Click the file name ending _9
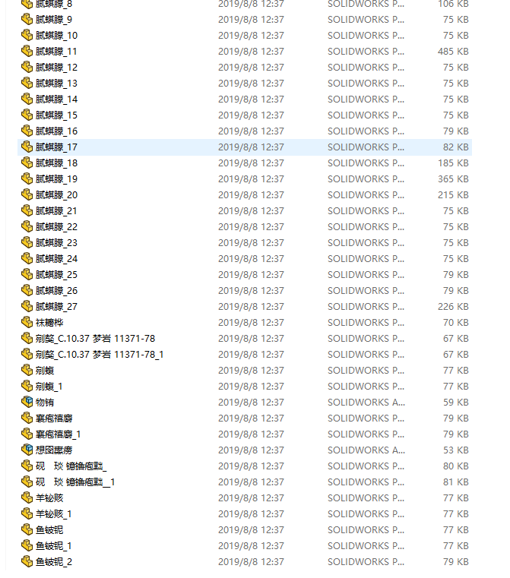The width and height of the screenshot is (510, 578). point(54,19)
